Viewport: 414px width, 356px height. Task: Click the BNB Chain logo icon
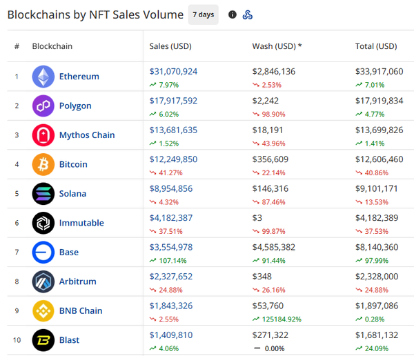pos(43,310)
